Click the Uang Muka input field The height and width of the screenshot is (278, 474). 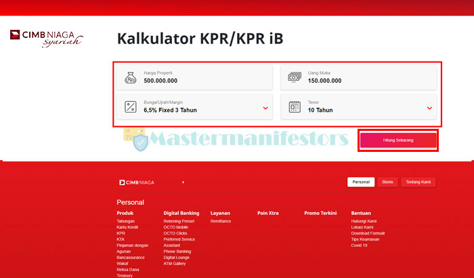point(358,77)
